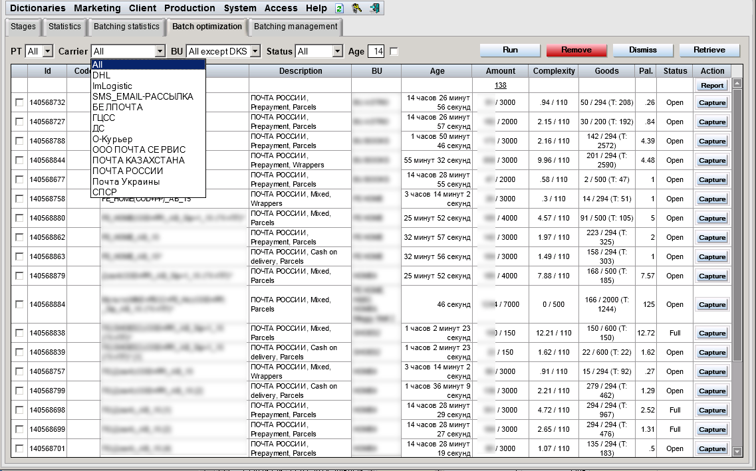The width and height of the screenshot is (756, 471).
Task: Click the Dismiss button
Action: (x=643, y=50)
